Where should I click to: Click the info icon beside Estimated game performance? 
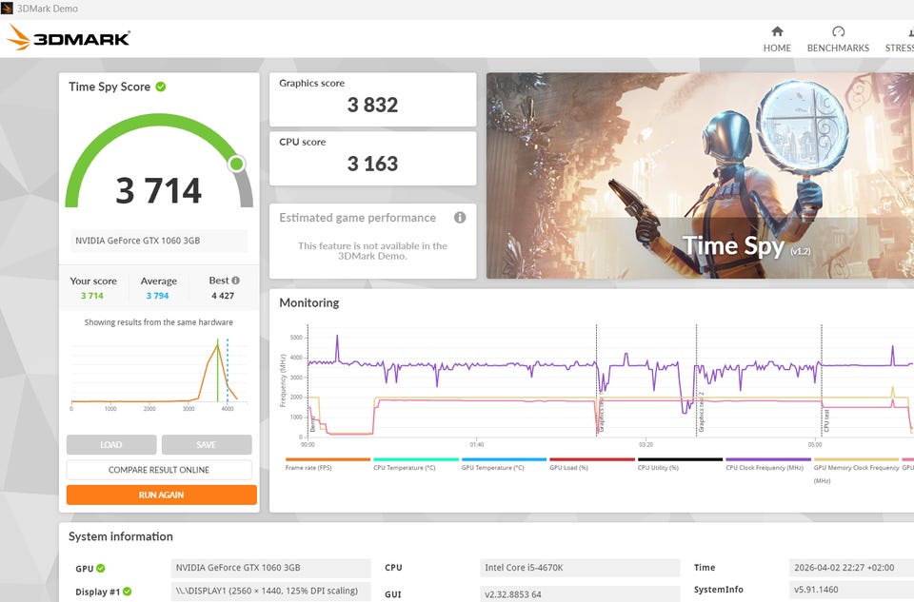click(x=460, y=218)
